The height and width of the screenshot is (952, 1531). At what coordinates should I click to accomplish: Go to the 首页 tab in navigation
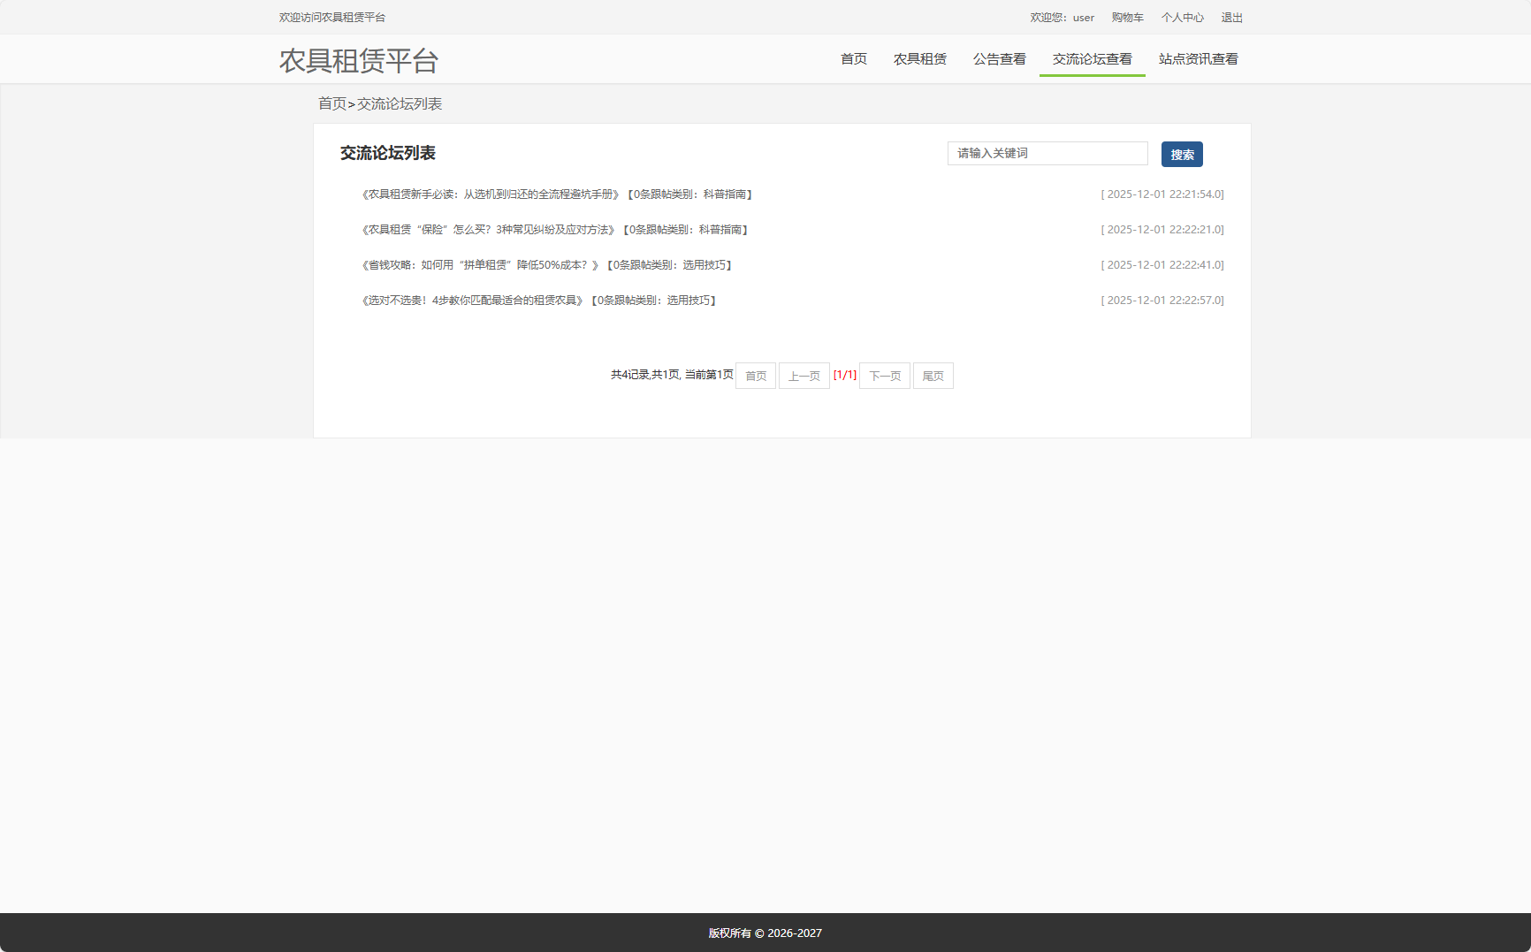pyautogui.click(x=853, y=58)
